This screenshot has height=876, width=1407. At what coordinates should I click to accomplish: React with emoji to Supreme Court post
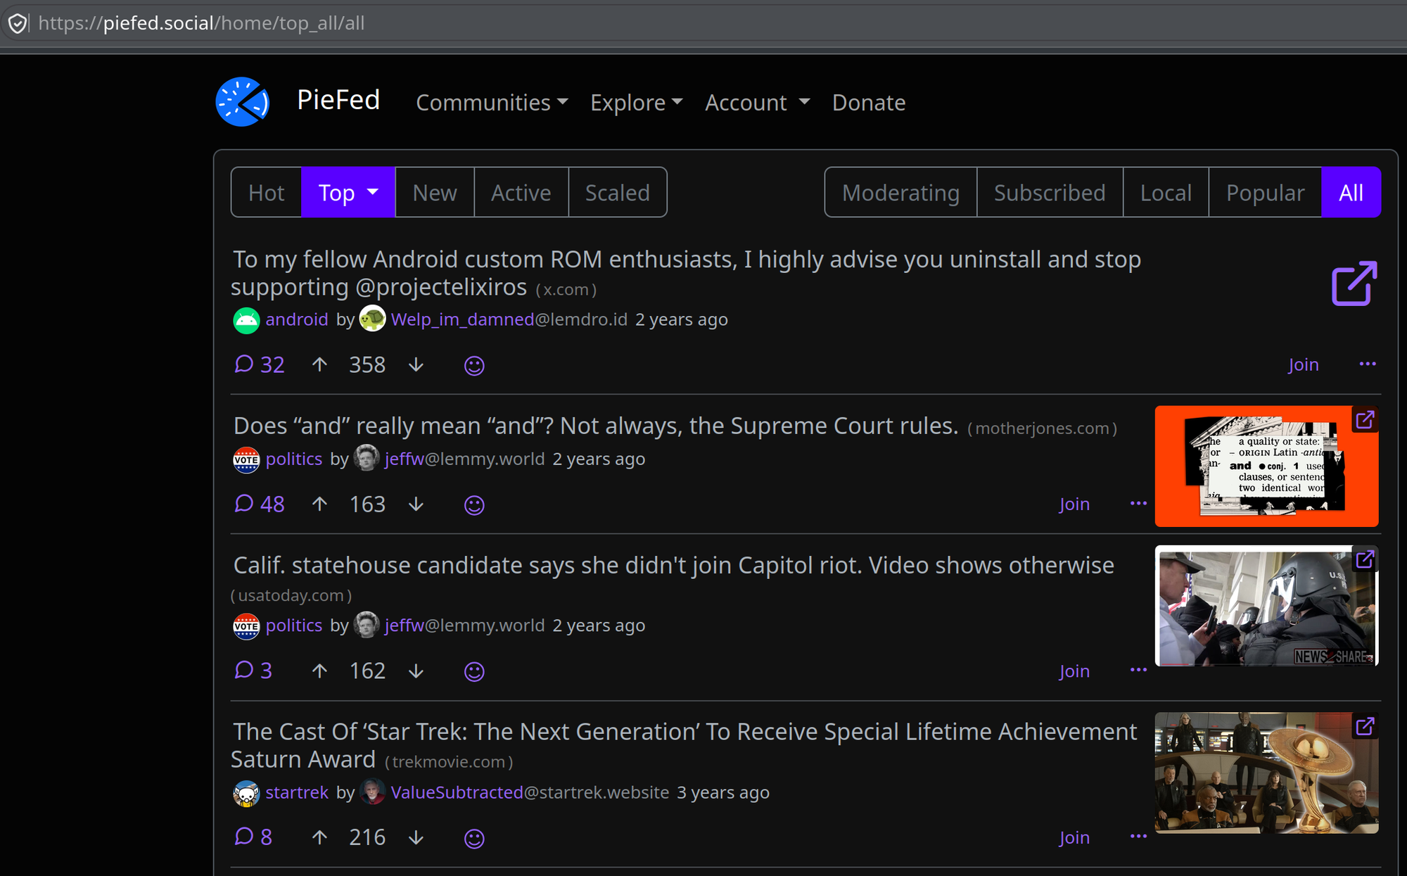tap(474, 504)
